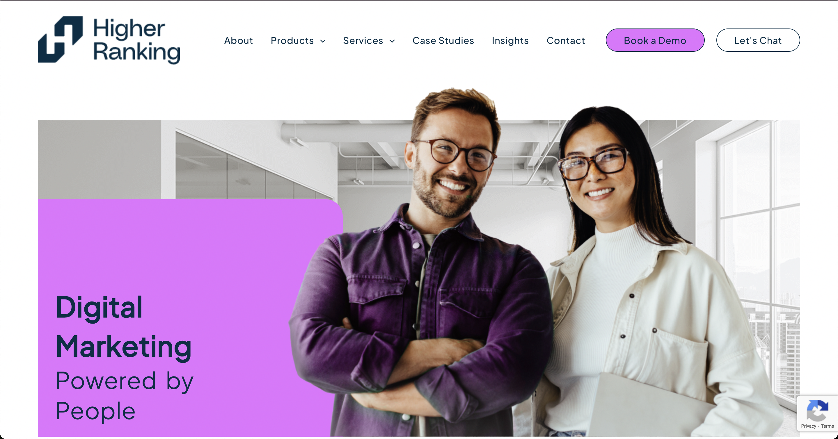Expand the Services dropdown chevron
This screenshot has height=439, width=838.
[x=392, y=41]
